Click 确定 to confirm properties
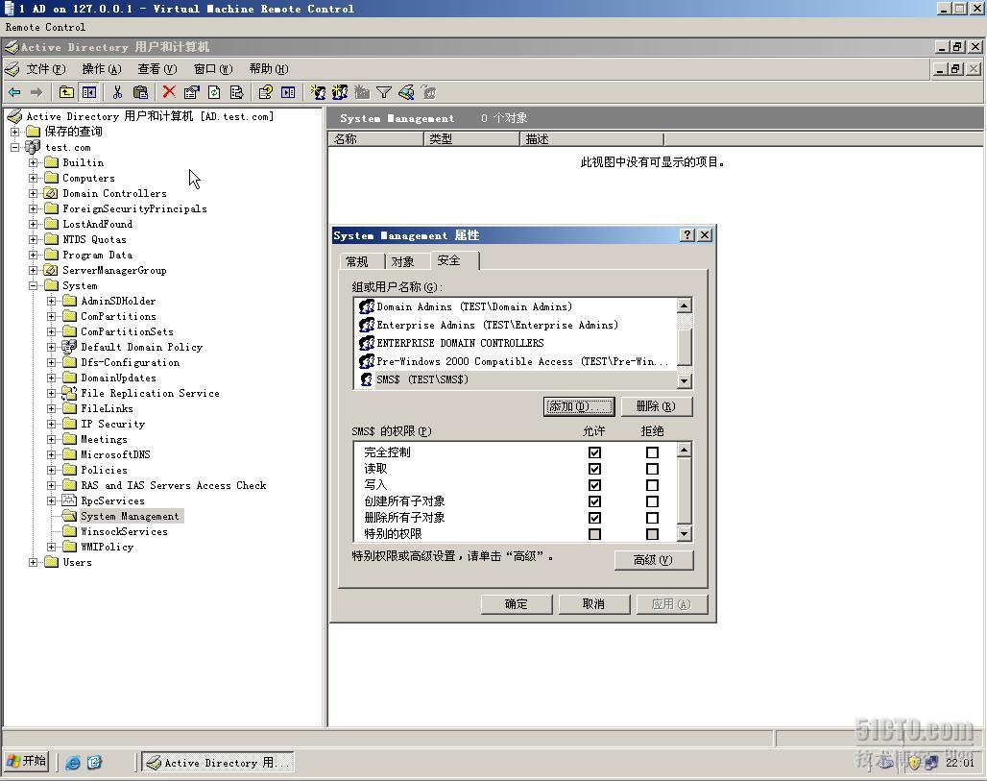This screenshot has width=987, height=781. [517, 604]
